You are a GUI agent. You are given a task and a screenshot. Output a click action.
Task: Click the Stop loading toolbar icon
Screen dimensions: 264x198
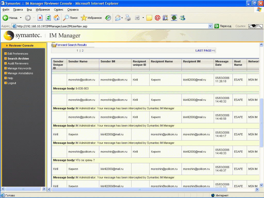coord(40,18)
